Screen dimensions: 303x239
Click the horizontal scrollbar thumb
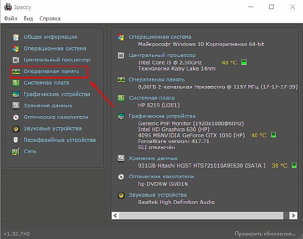click(x=201, y=215)
